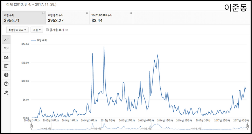
Task: Open the 주별 interval dropdown
Action: click(37, 30)
